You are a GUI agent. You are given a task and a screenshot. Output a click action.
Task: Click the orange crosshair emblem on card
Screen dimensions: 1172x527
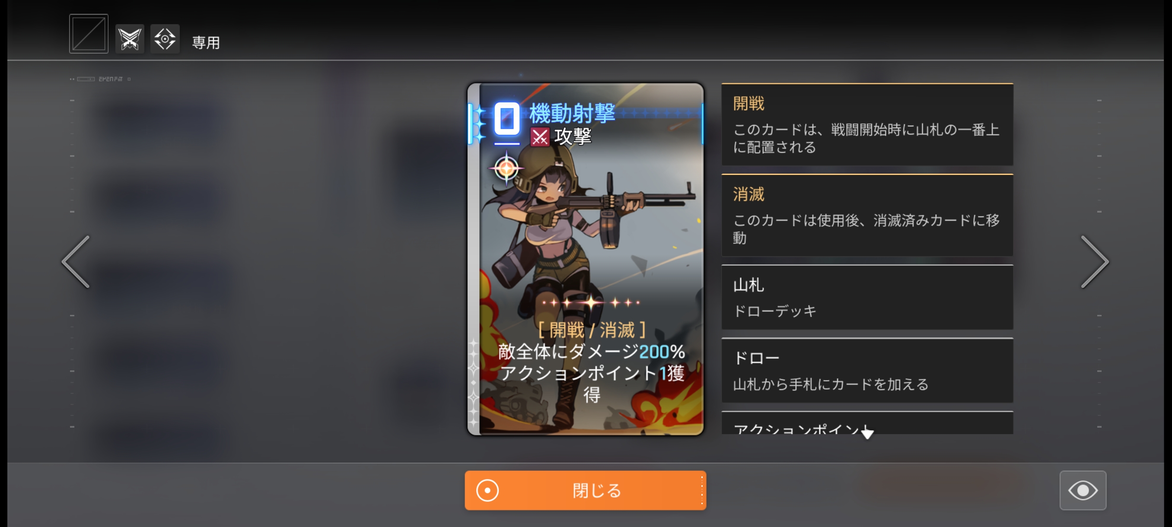pos(506,169)
